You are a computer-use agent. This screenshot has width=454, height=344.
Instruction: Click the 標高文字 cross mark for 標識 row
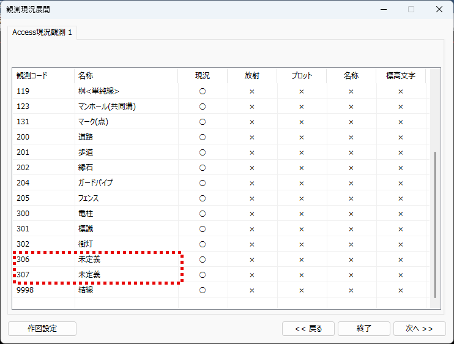pyautogui.click(x=400, y=229)
